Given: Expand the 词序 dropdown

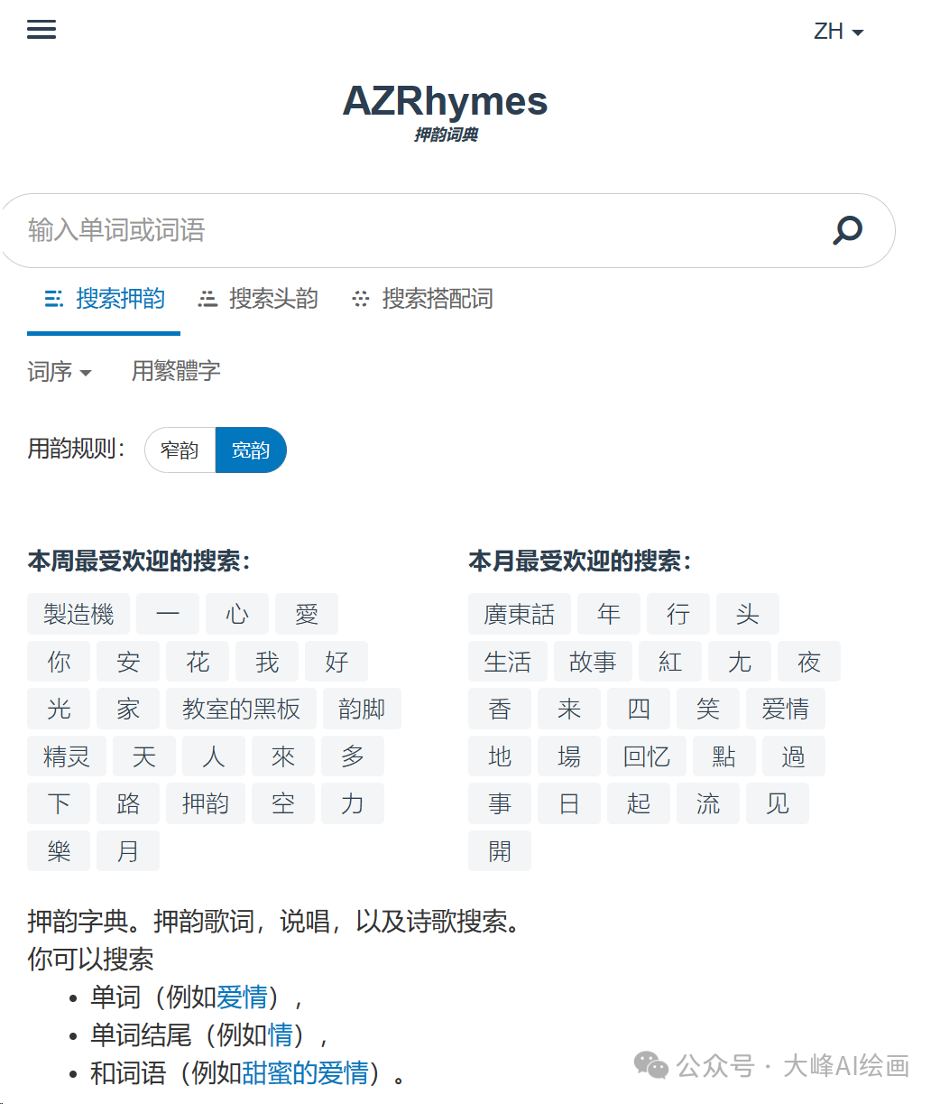Looking at the screenshot, I should [60, 371].
